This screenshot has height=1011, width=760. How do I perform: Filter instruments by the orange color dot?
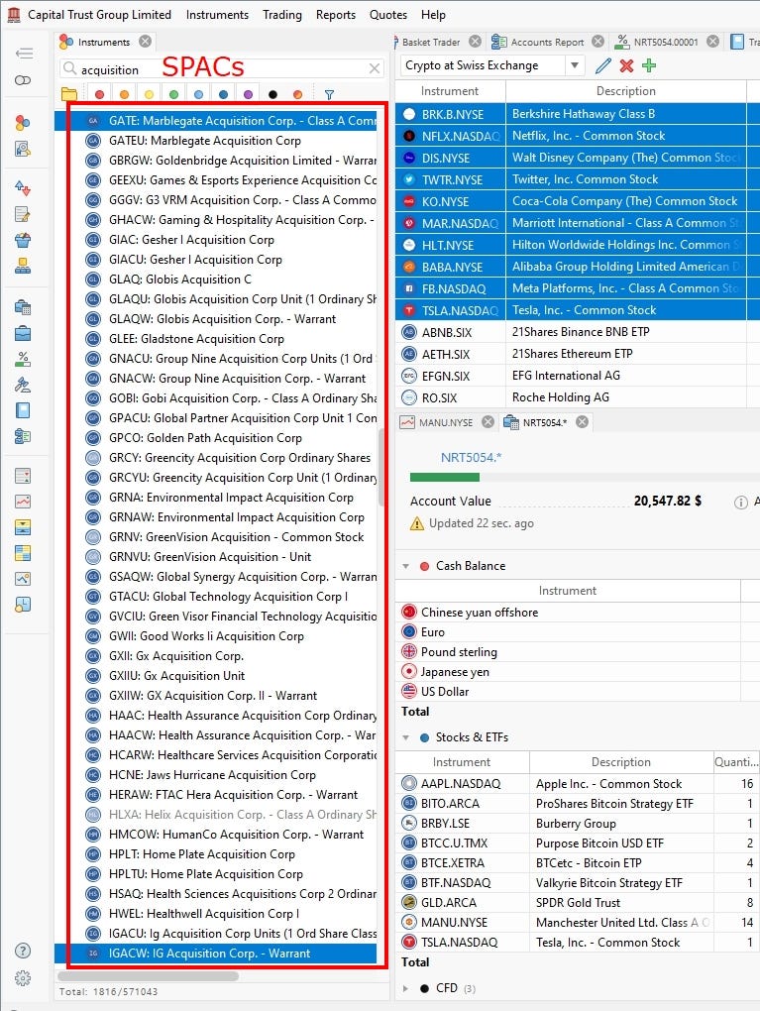pyautogui.click(x=124, y=95)
